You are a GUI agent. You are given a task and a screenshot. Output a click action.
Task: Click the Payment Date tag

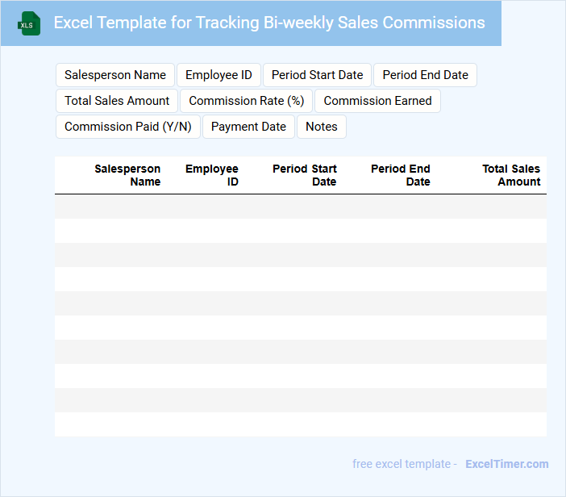click(248, 127)
